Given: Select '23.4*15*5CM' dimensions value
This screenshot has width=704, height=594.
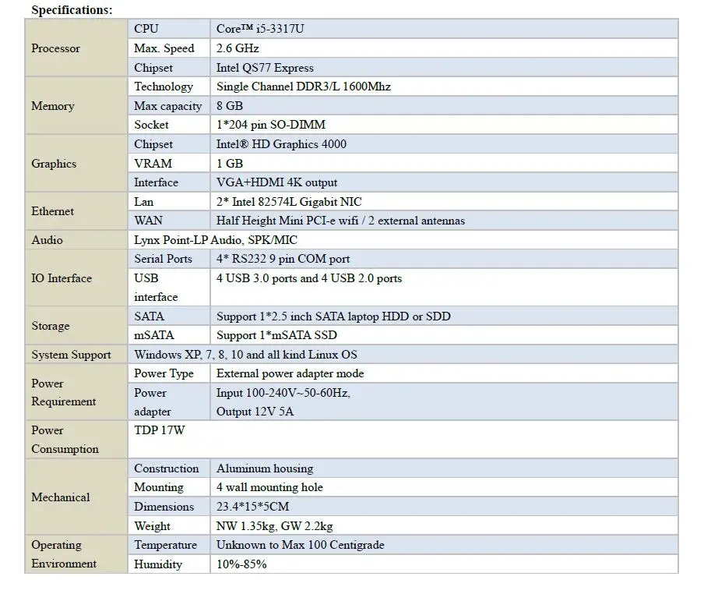Looking at the screenshot, I should pos(253,507).
